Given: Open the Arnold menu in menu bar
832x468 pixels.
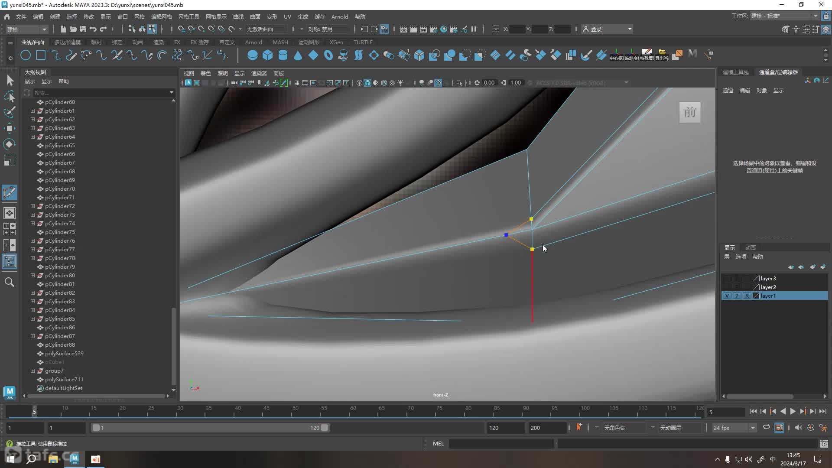Looking at the screenshot, I should (x=340, y=16).
